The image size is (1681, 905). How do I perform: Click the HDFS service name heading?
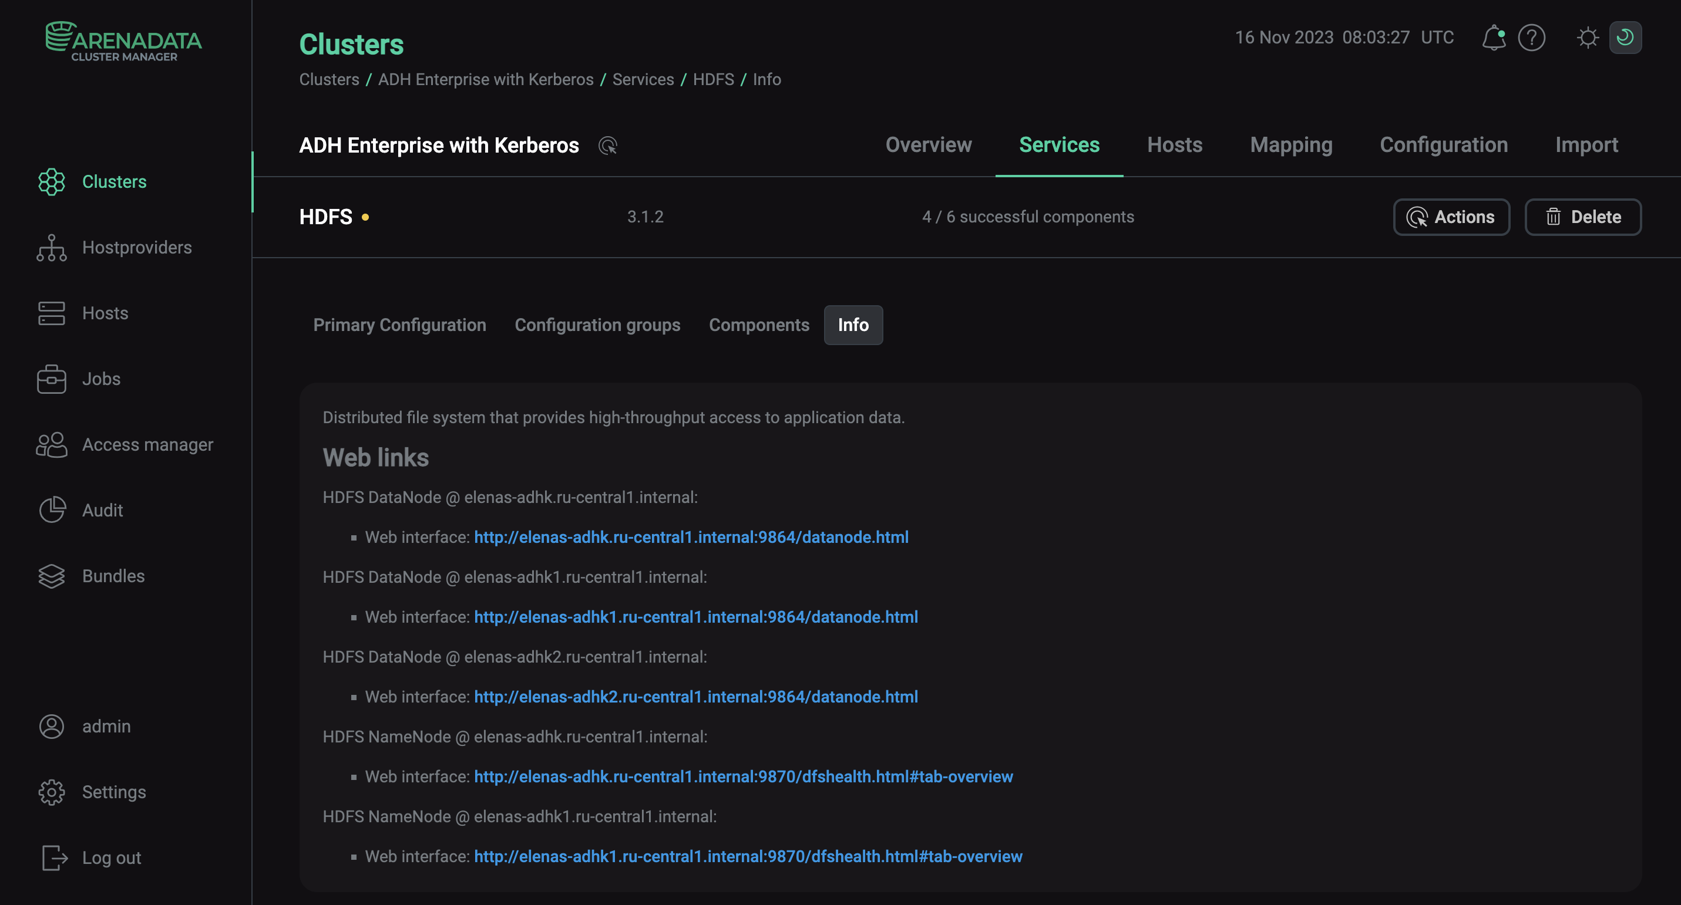[x=325, y=217]
